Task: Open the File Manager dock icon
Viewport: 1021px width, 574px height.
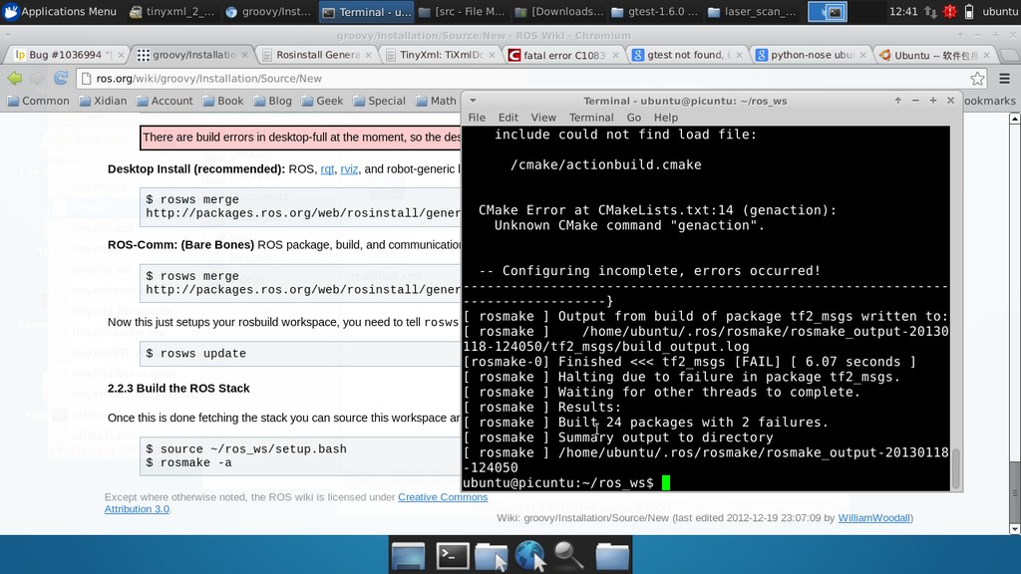Action: tap(491, 556)
